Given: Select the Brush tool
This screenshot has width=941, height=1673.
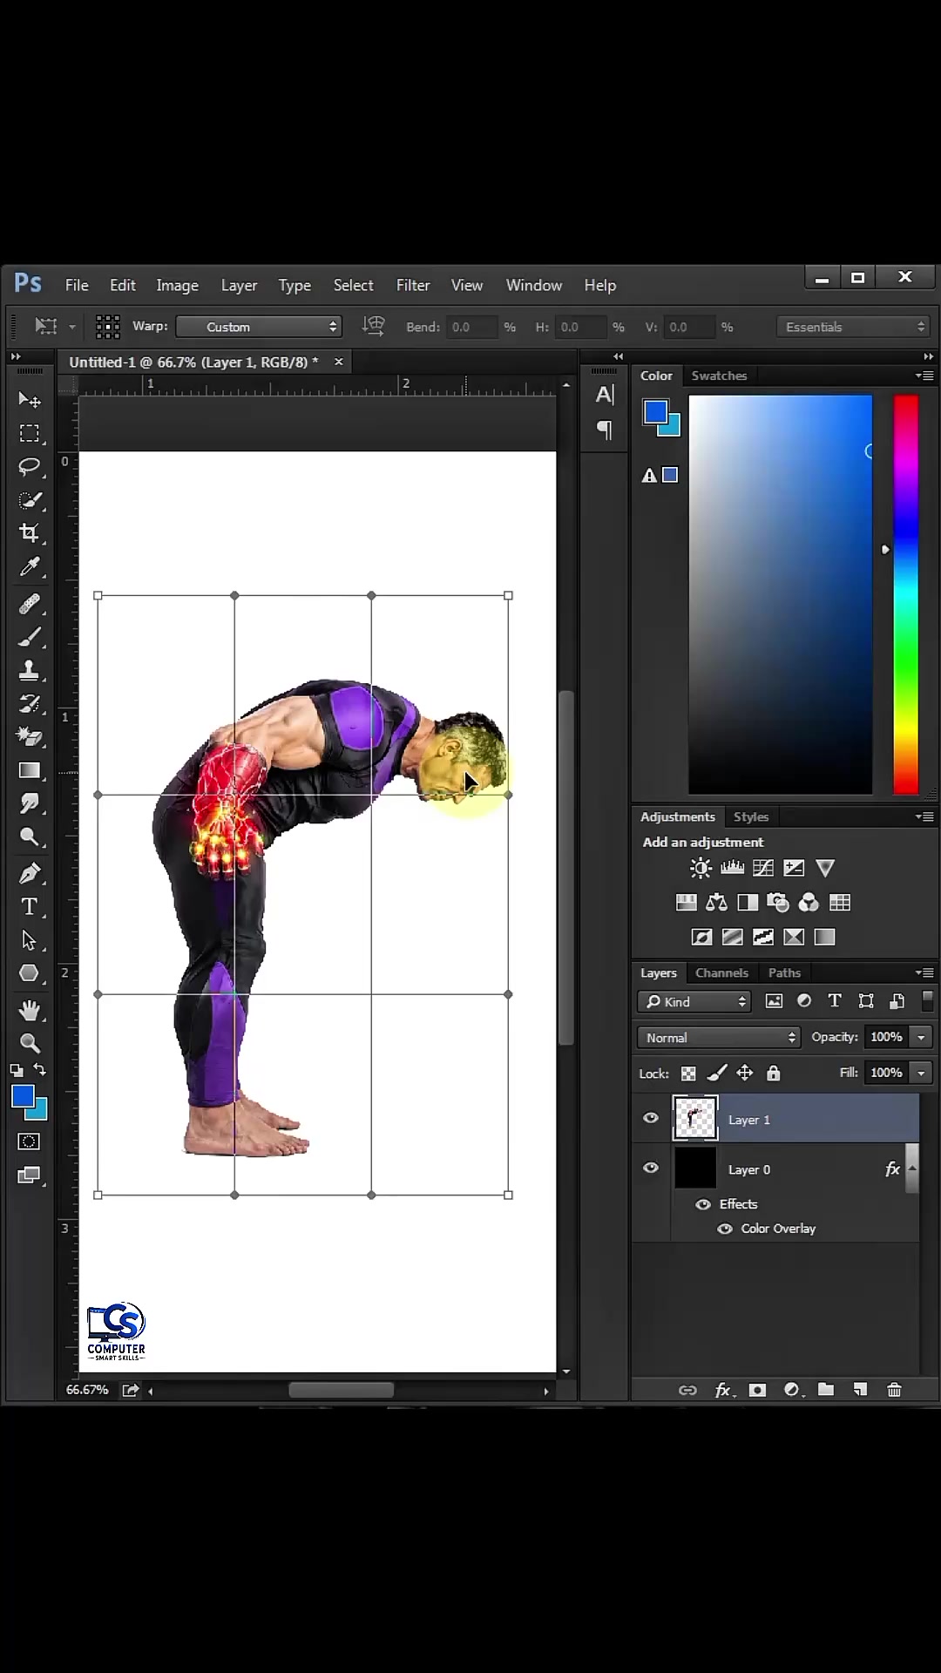Looking at the screenshot, I should 30,637.
